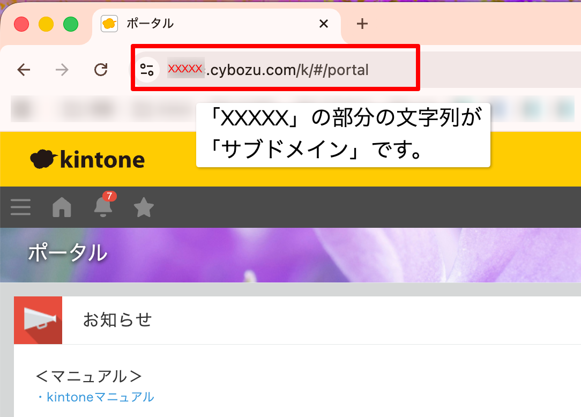Viewport: 581px width, 417px height.
Task: Click the ポータル heading text
Action: (68, 253)
